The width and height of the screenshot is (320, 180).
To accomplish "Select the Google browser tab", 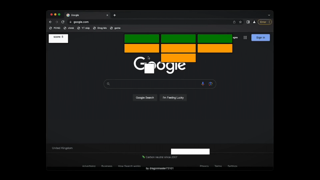I will 87,15.
